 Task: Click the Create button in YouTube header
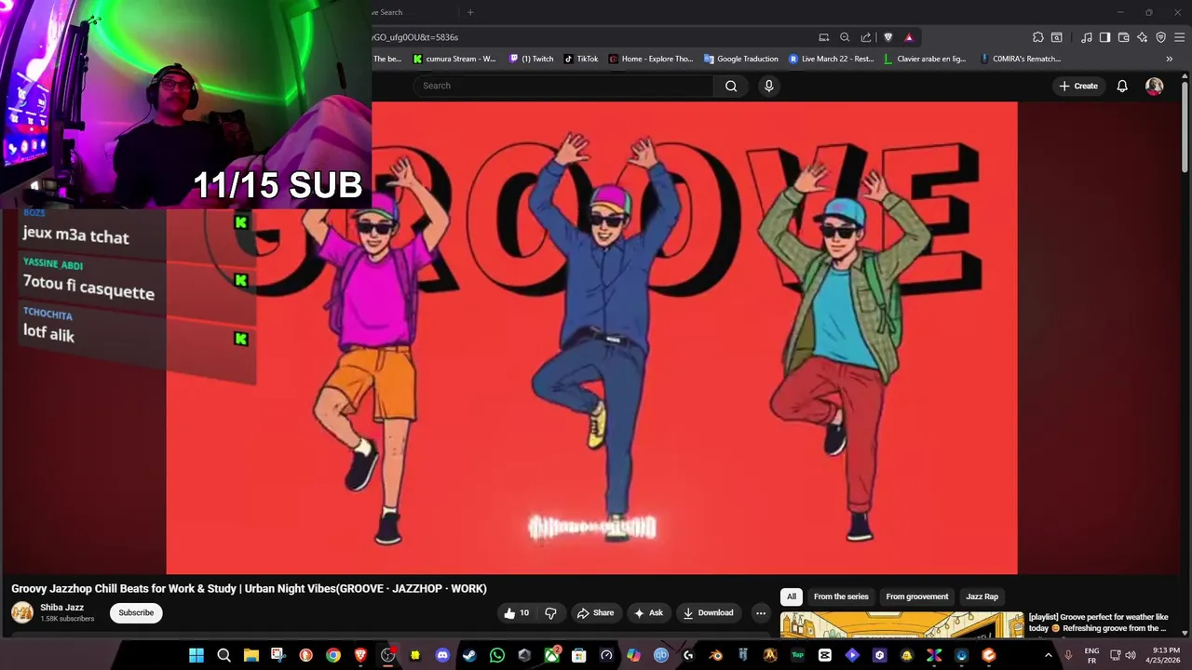tap(1078, 86)
